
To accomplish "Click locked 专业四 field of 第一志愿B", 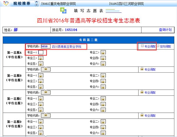I will [x=103, y=81].
